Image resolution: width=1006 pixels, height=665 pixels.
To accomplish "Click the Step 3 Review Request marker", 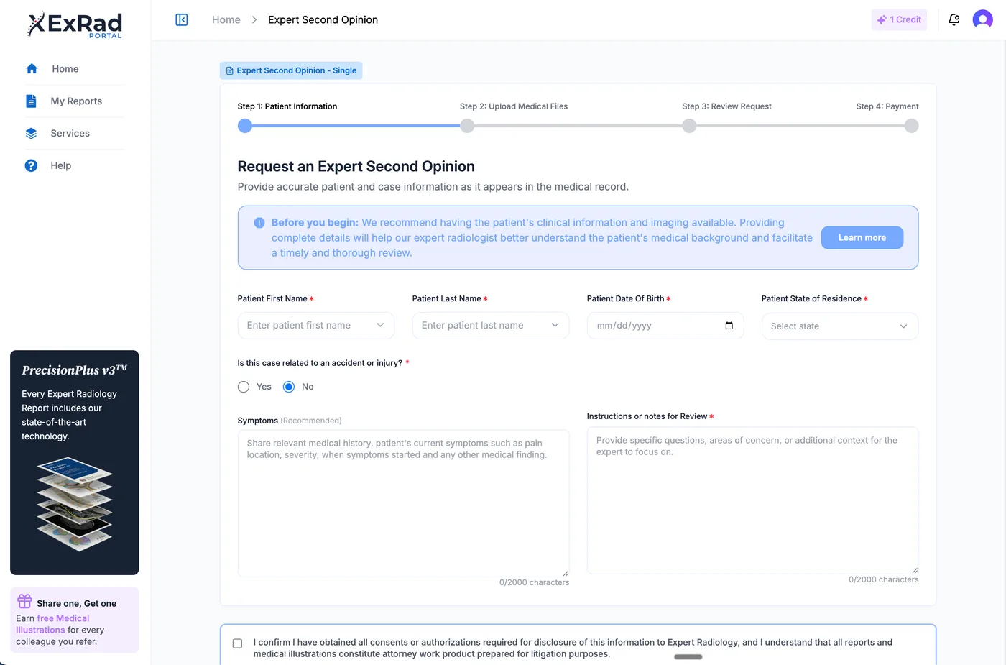I will click(689, 126).
